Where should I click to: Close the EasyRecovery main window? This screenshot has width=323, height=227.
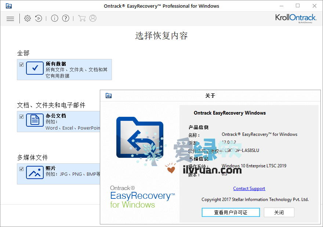314,6
